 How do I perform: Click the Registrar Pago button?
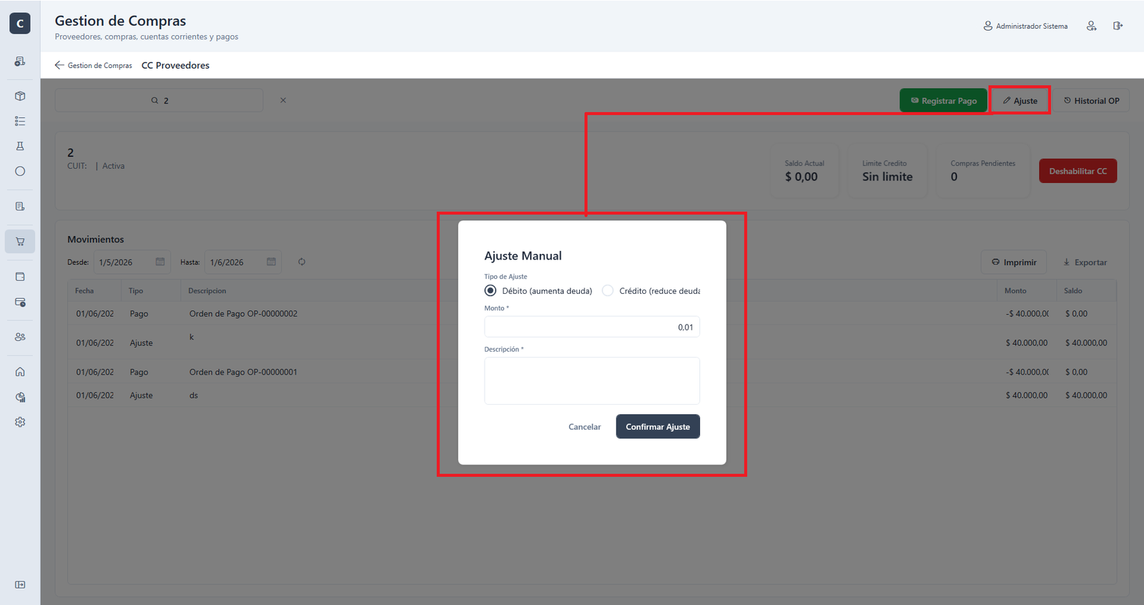click(943, 101)
